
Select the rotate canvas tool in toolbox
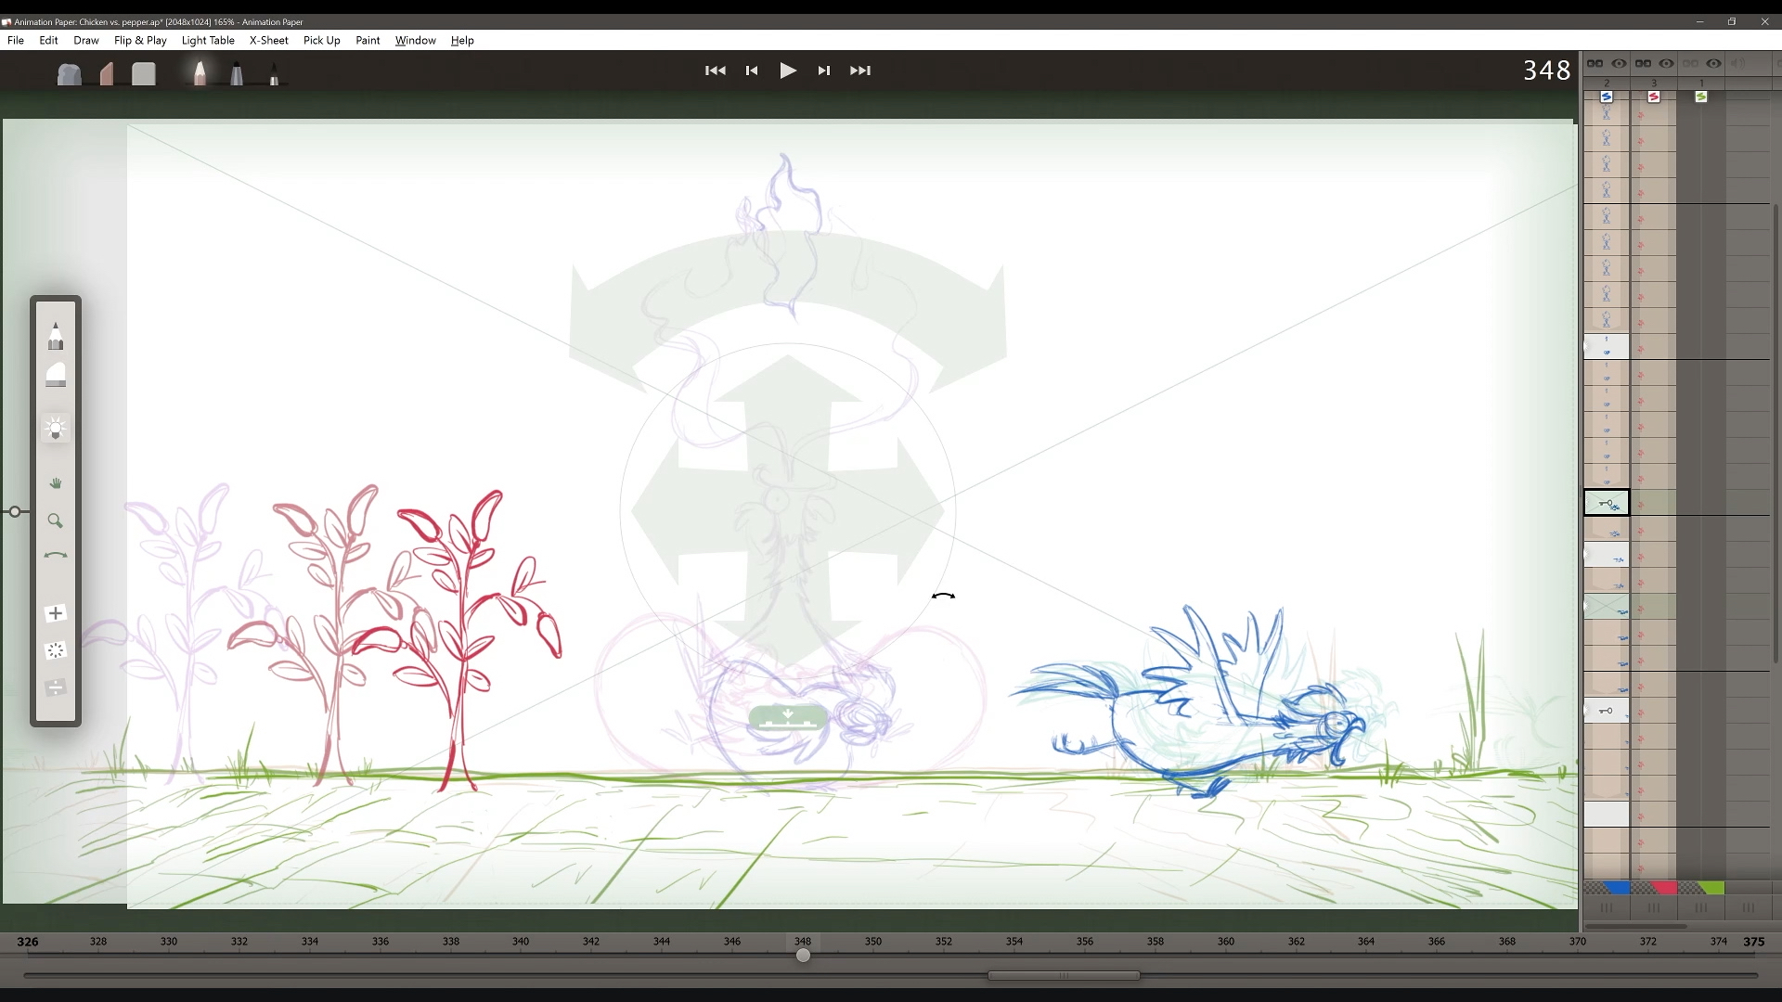(56, 556)
